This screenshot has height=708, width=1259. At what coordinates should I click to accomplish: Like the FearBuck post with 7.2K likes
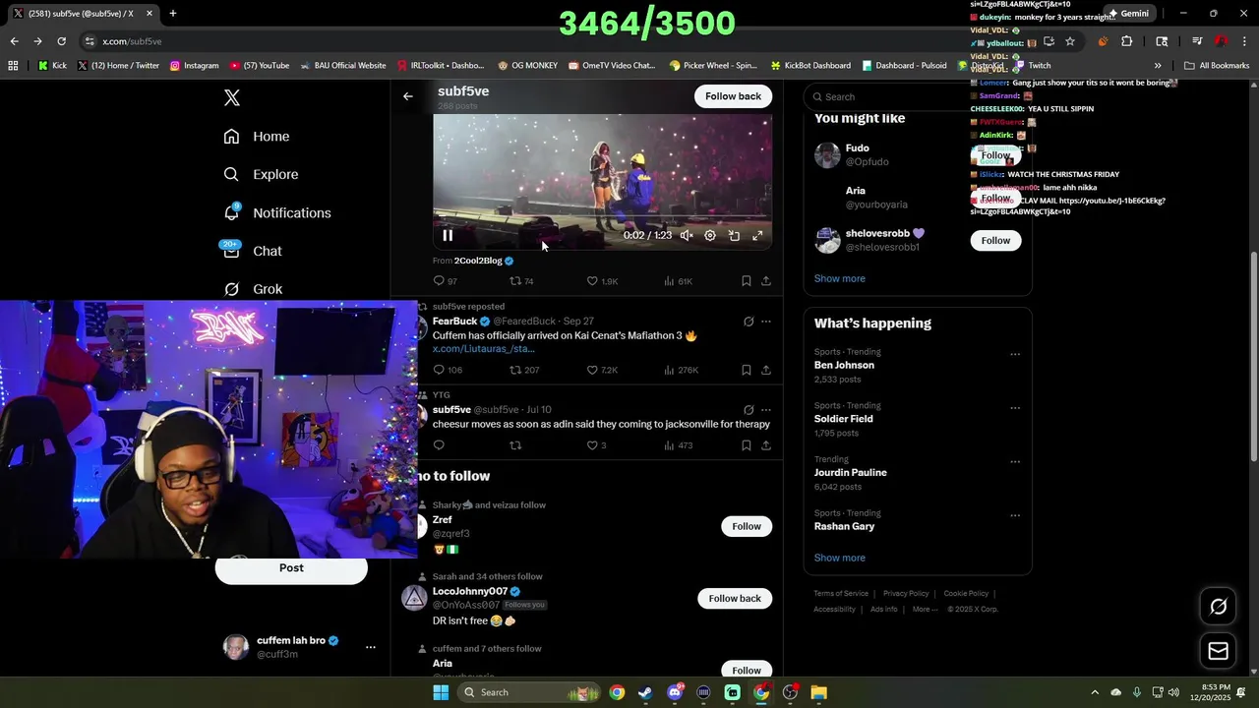tap(602, 370)
